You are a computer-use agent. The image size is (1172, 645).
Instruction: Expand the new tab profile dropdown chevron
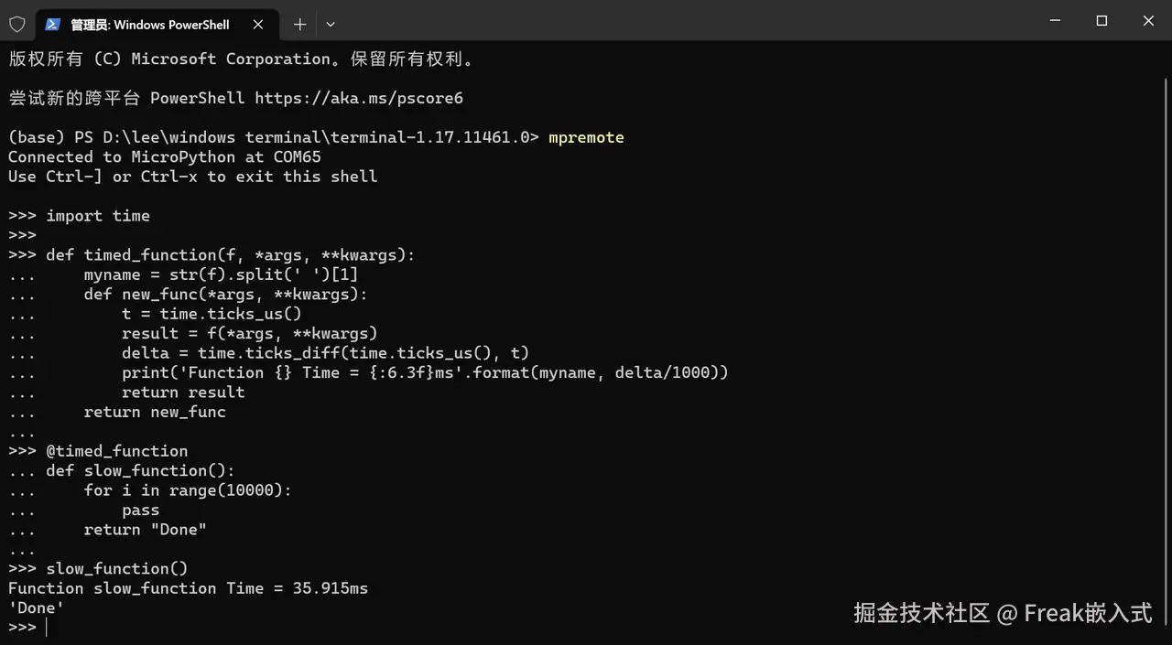pos(331,25)
